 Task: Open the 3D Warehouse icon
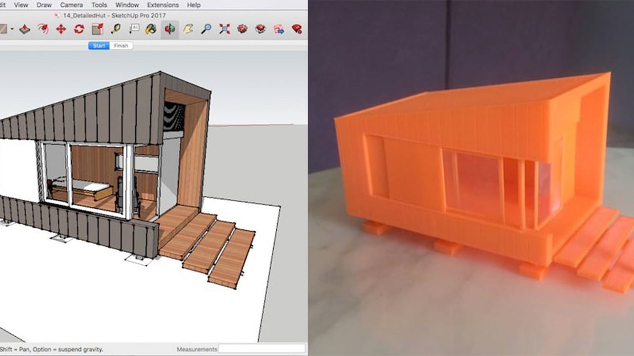tap(242, 29)
